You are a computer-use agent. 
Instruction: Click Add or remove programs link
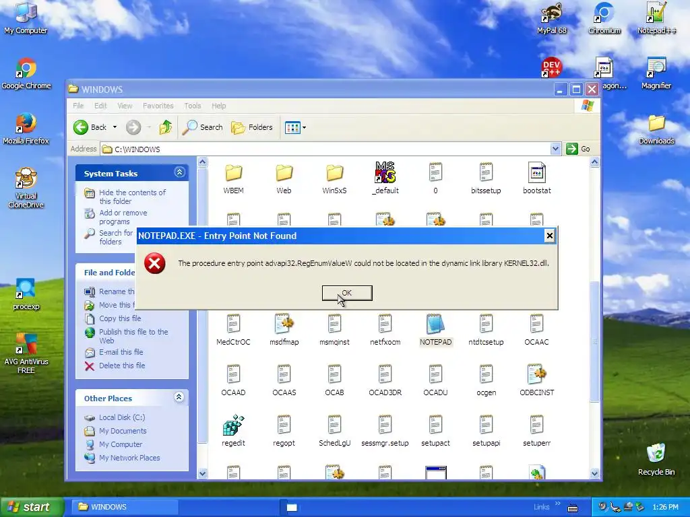pos(123,217)
